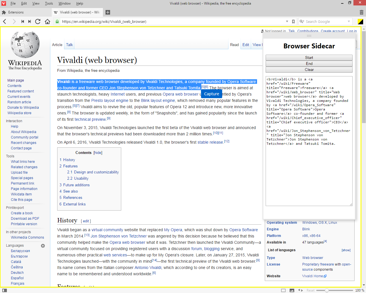Image resolution: width=366 pixels, height=293 pixels.
Task: Click the End button in Browser Sidecar
Action: point(309,64)
